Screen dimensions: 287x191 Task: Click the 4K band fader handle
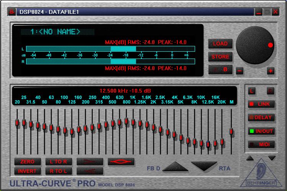click(174, 134)
